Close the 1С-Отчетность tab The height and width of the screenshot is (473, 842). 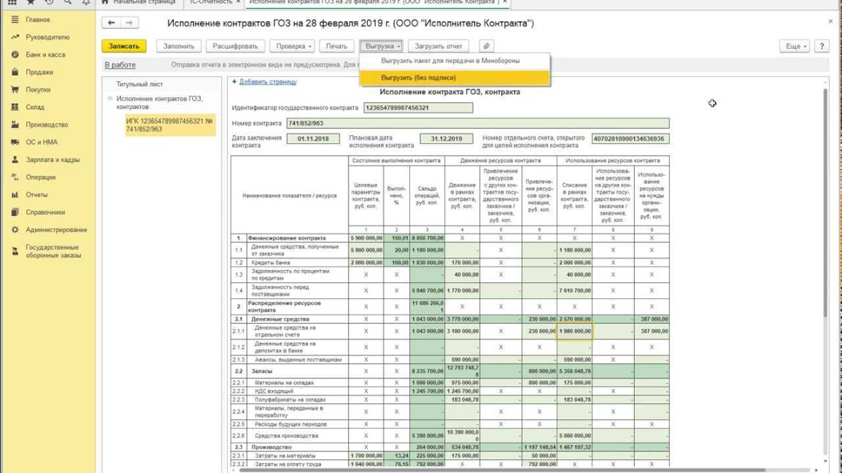[x=238, y=3]
